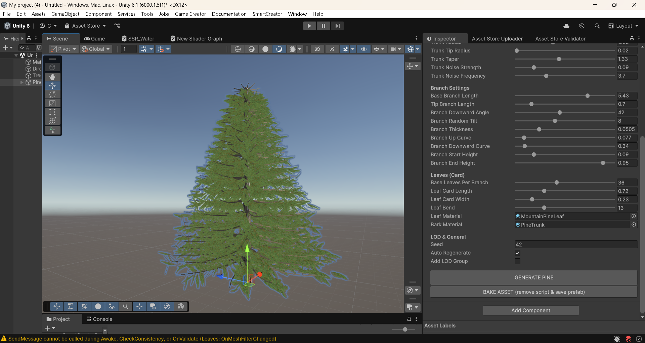Toggle scene visibility eye icon
The image size is (645, 343).
(x=363, y=49)
